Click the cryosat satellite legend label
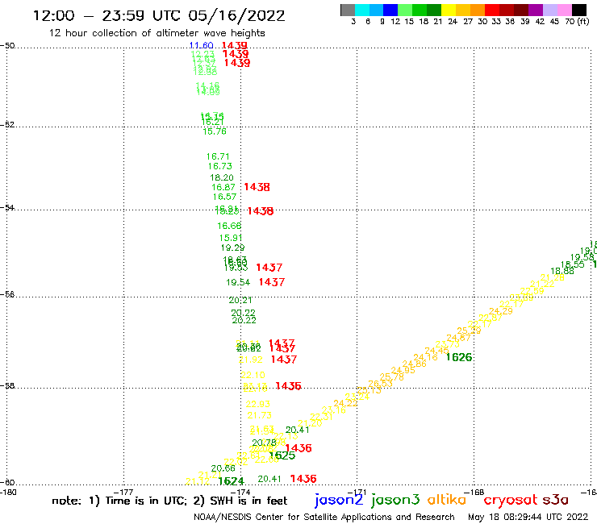The height and width of the screenshot is (524, 597). 511,500
